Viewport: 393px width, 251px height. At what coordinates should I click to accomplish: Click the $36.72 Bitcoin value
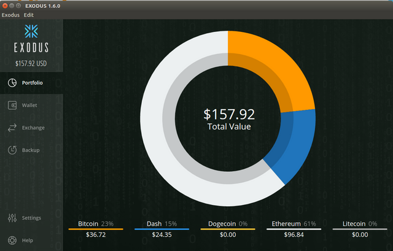click(x=96, y=234)
